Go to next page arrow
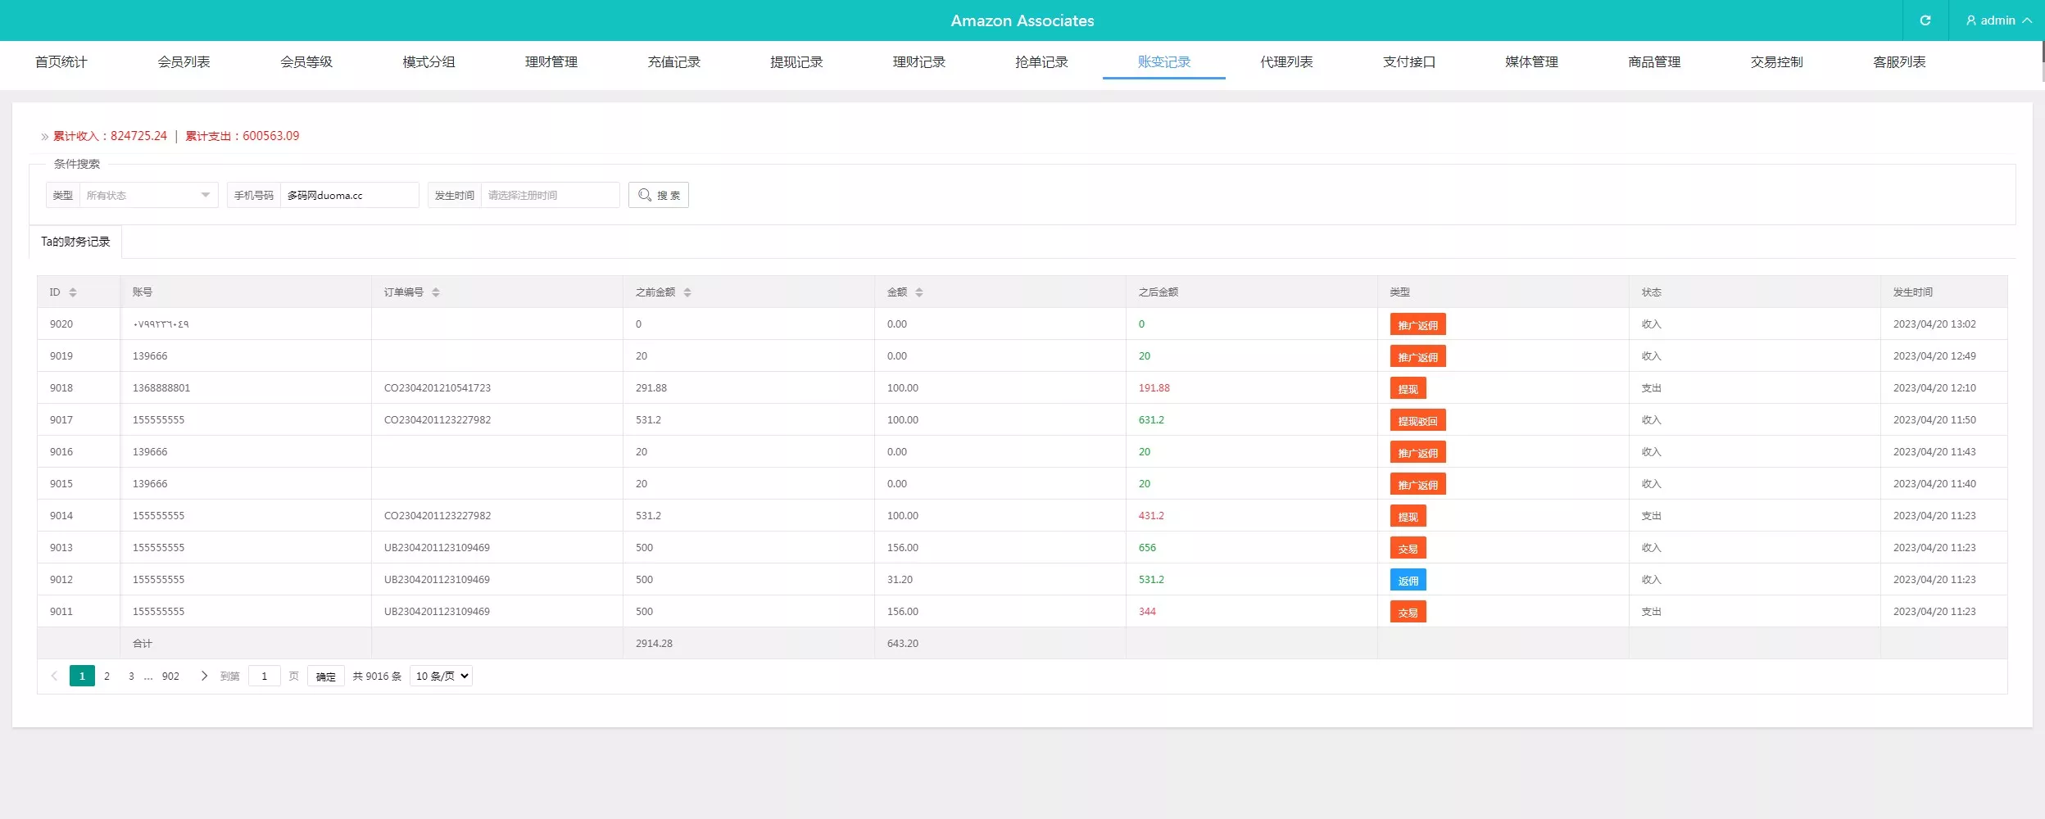Image resolution: width=2045 pixels, height=819 pixels. [204, 676]
